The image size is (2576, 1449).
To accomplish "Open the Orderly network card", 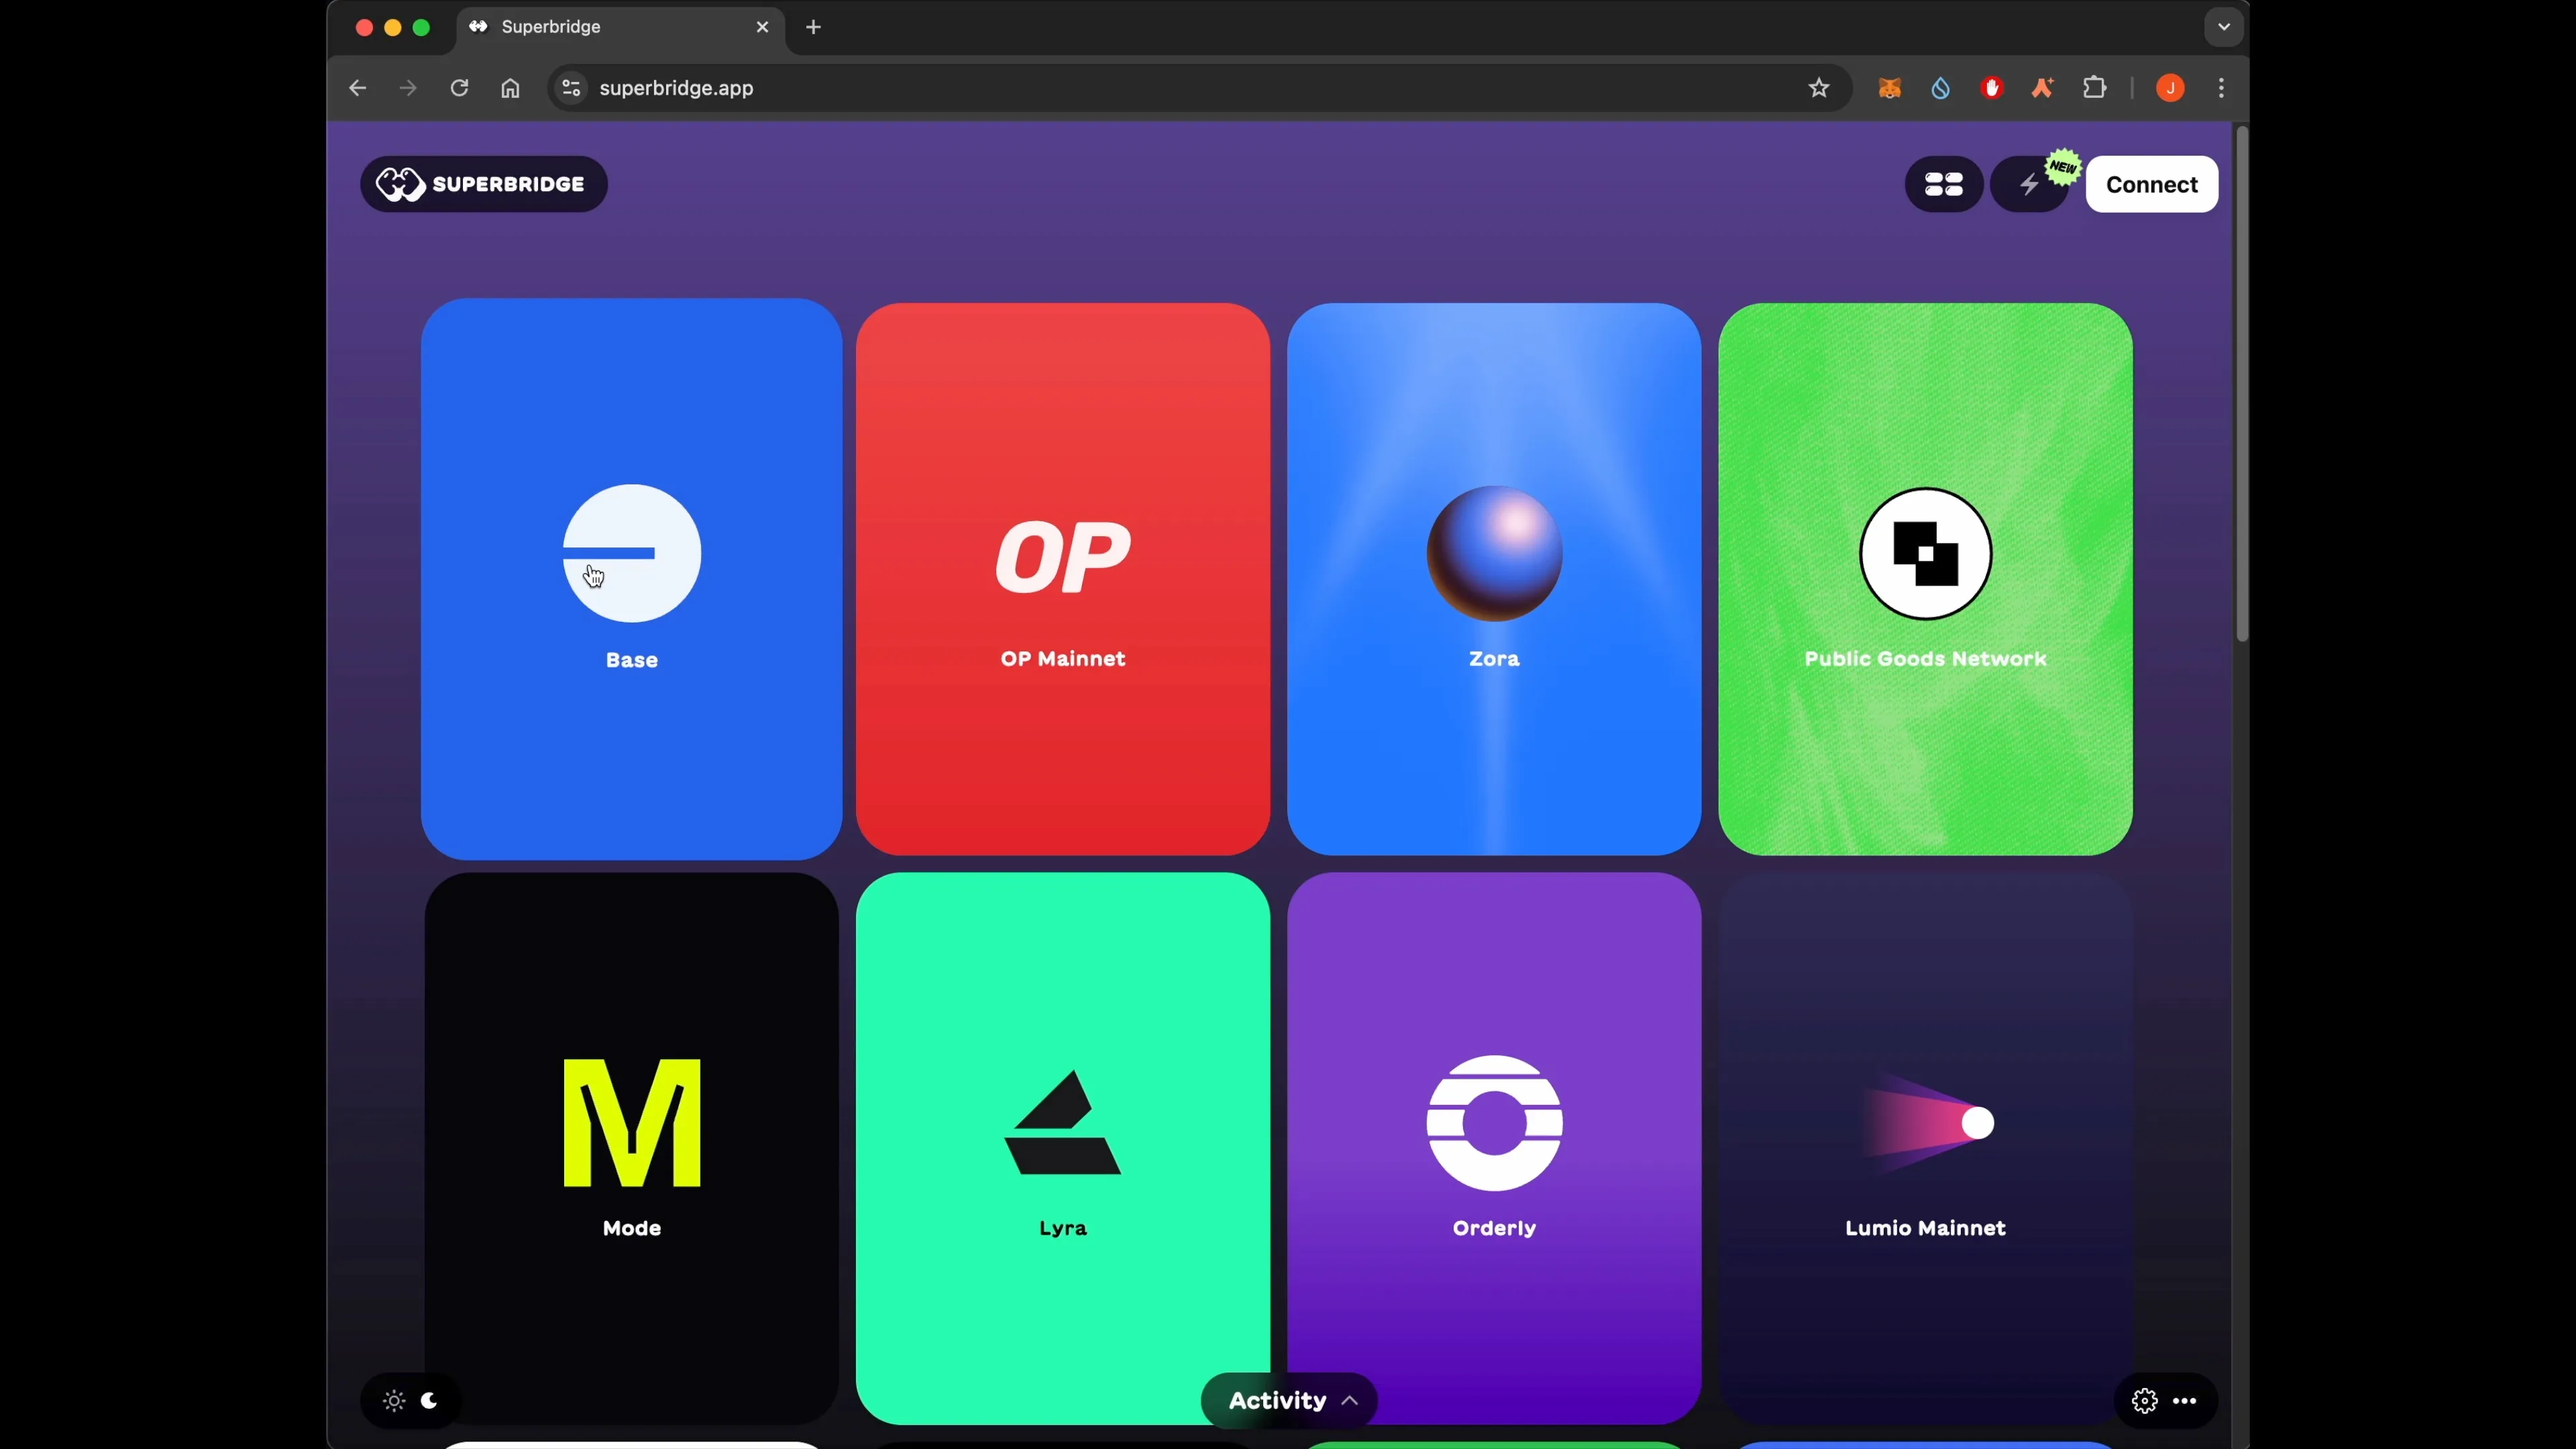I will pos(1494,1148).
